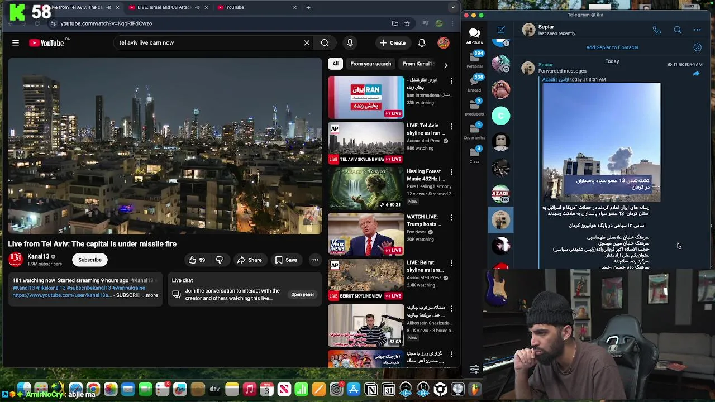Open the Chrome install app icon in the address bar

(395, 23)
